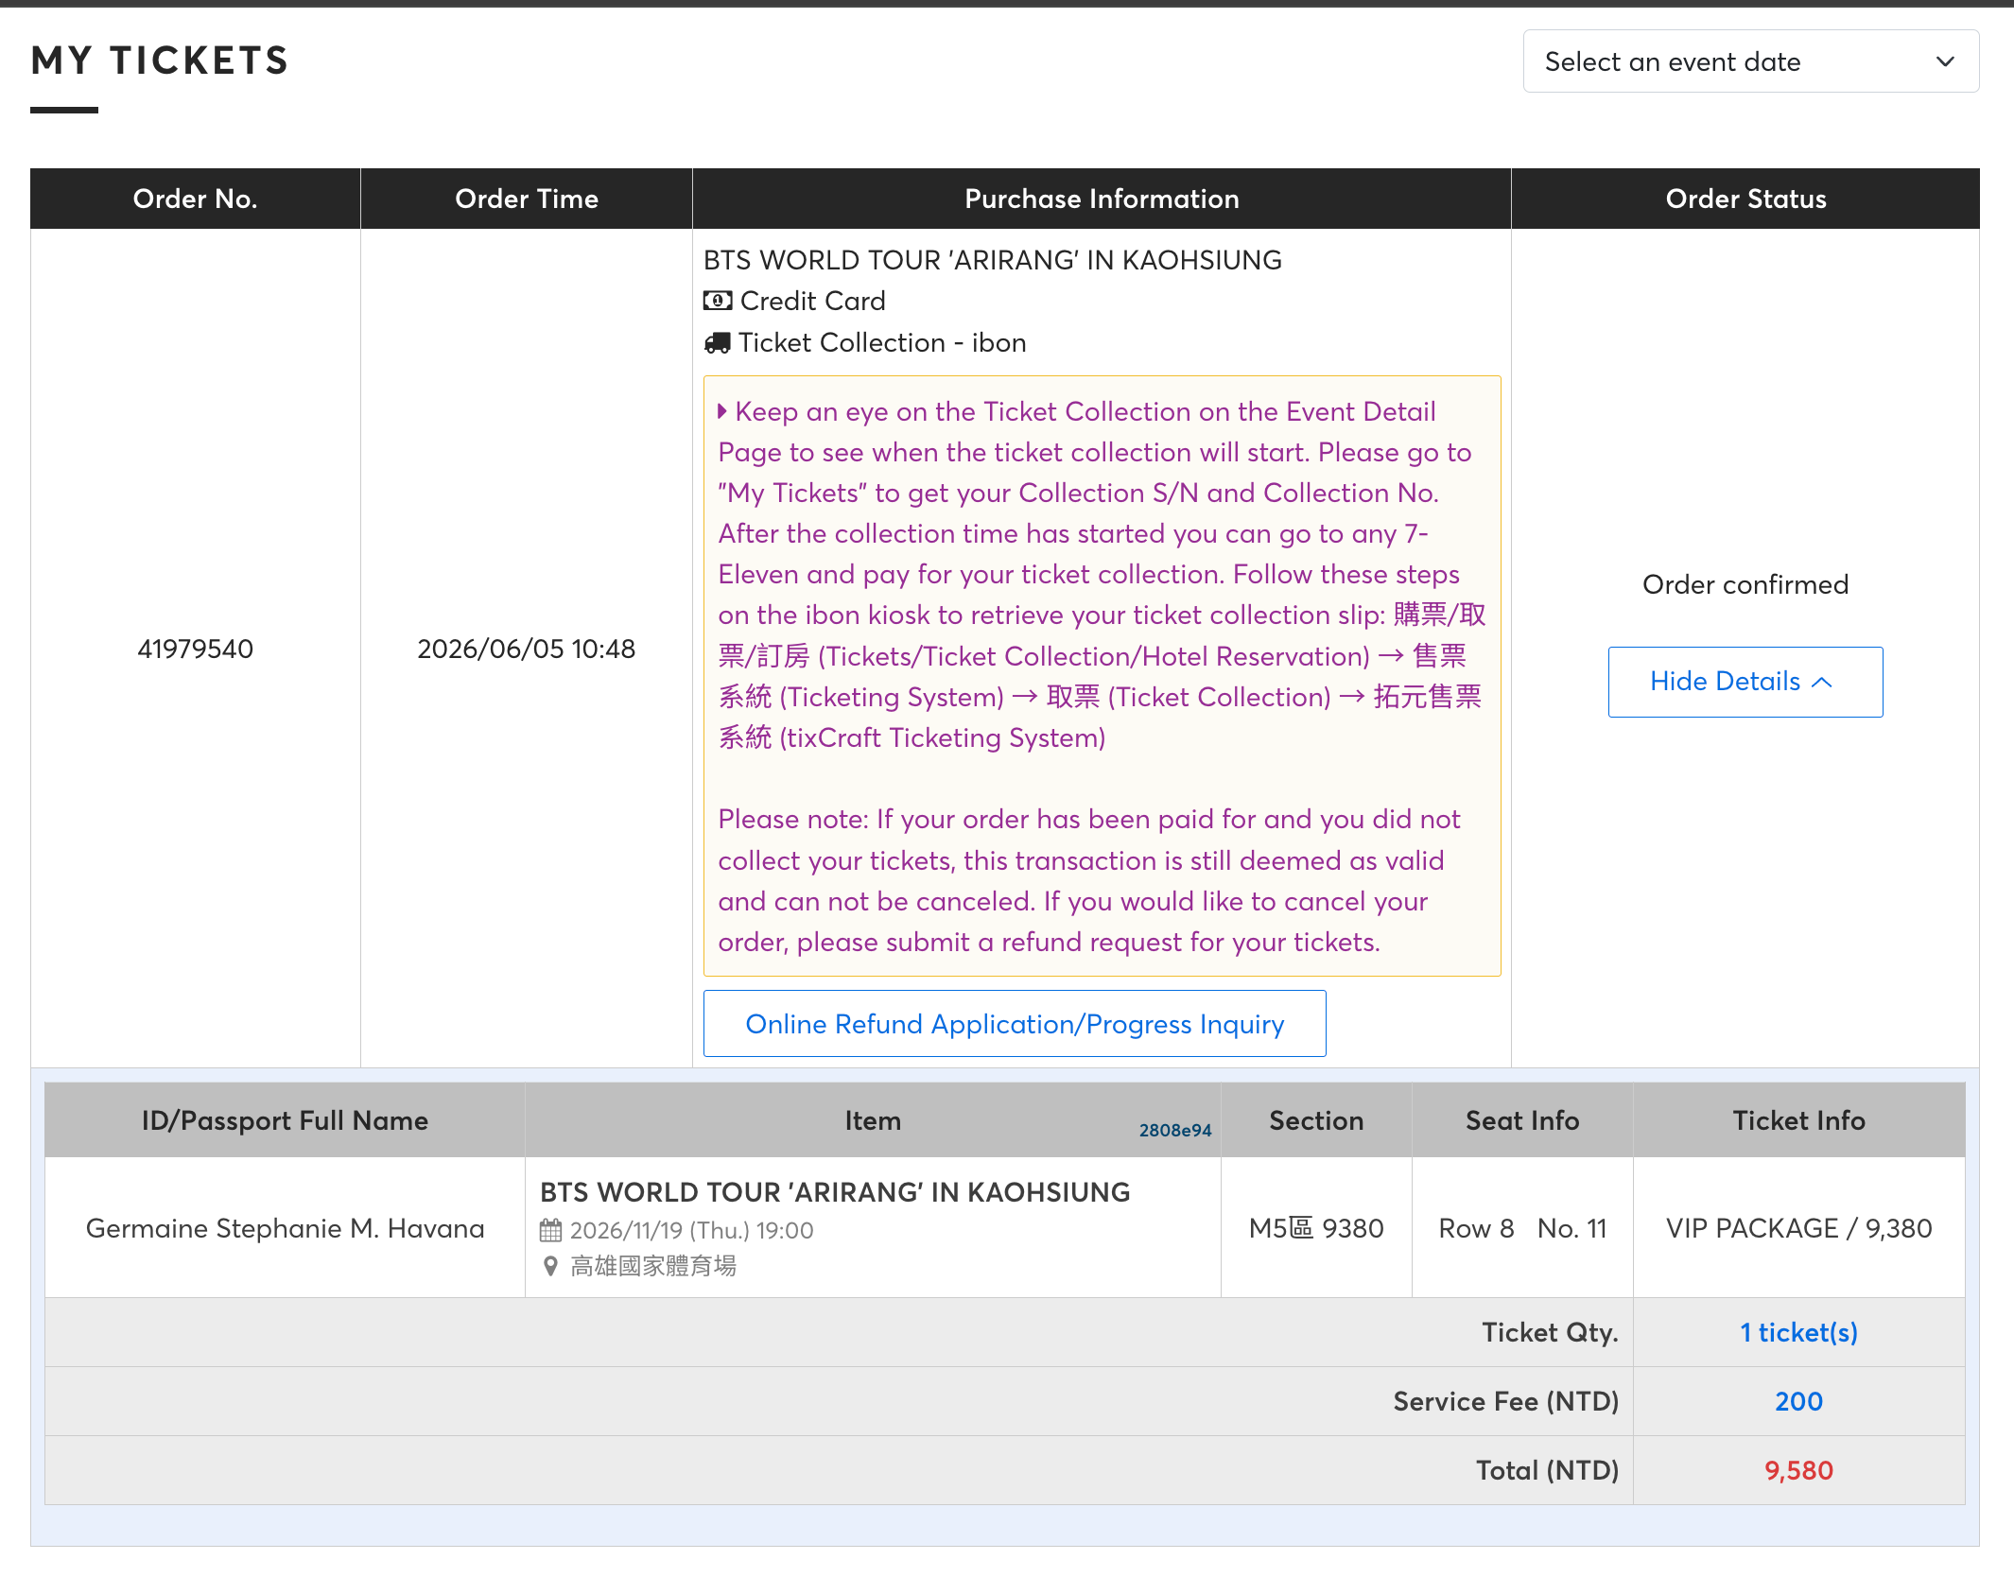Click 'Ticket Collection - ibon' text

pos(882,342)
